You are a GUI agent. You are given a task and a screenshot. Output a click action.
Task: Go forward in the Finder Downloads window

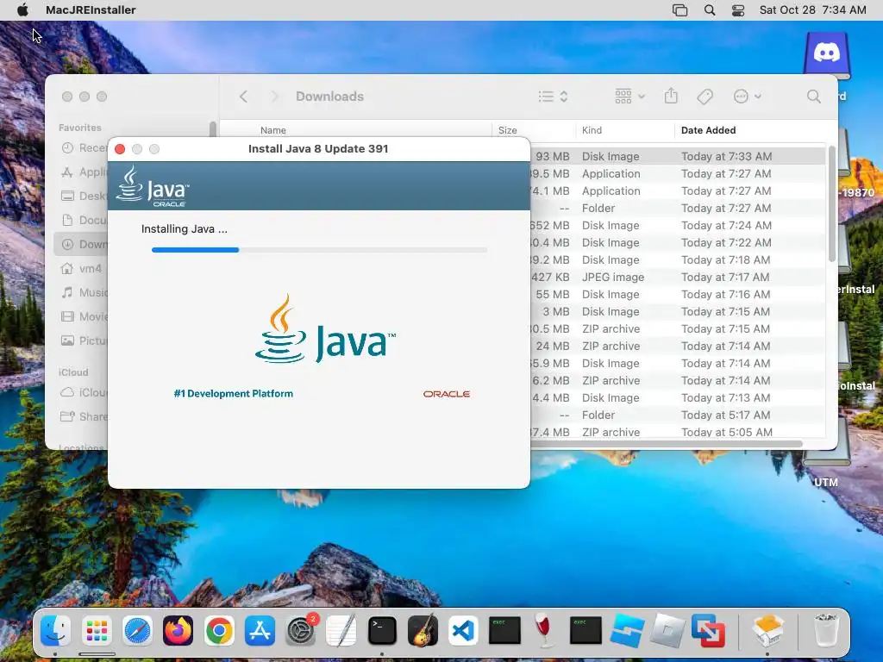coord(274,97)
